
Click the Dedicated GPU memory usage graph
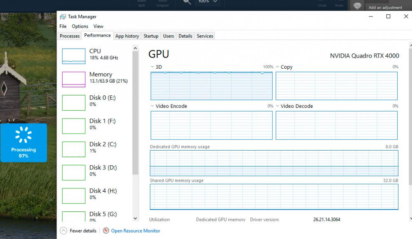coord(274,163)
